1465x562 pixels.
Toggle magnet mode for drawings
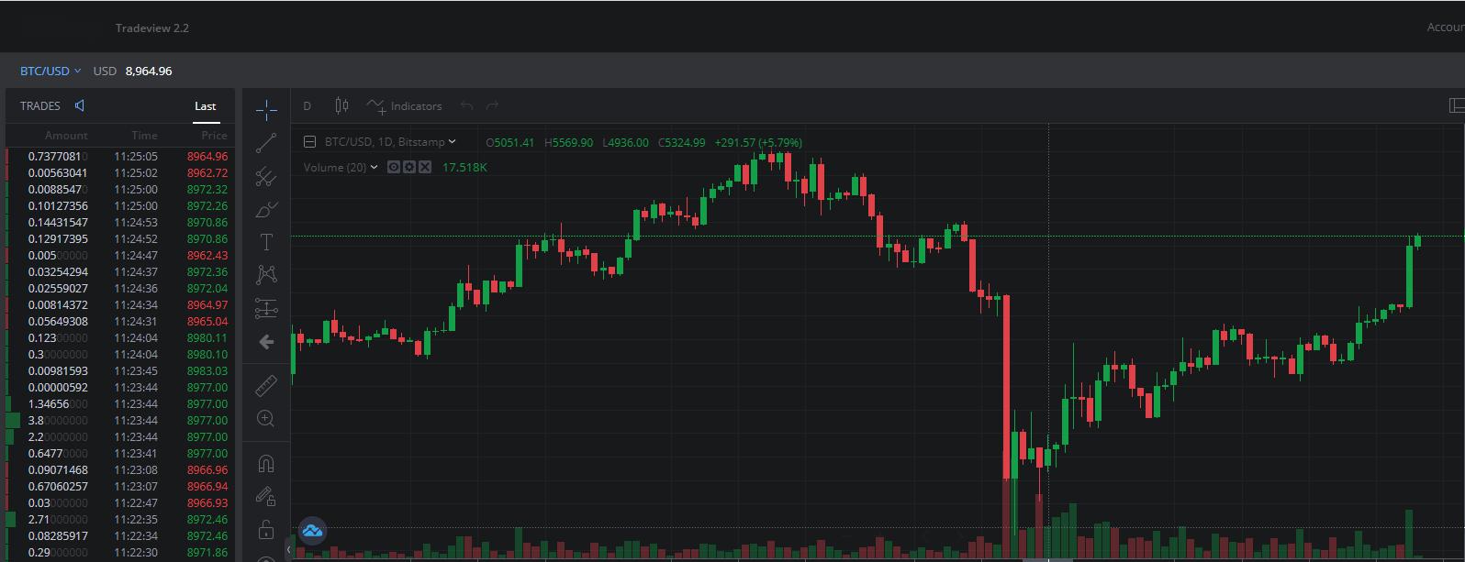click(x=266, y=463)
